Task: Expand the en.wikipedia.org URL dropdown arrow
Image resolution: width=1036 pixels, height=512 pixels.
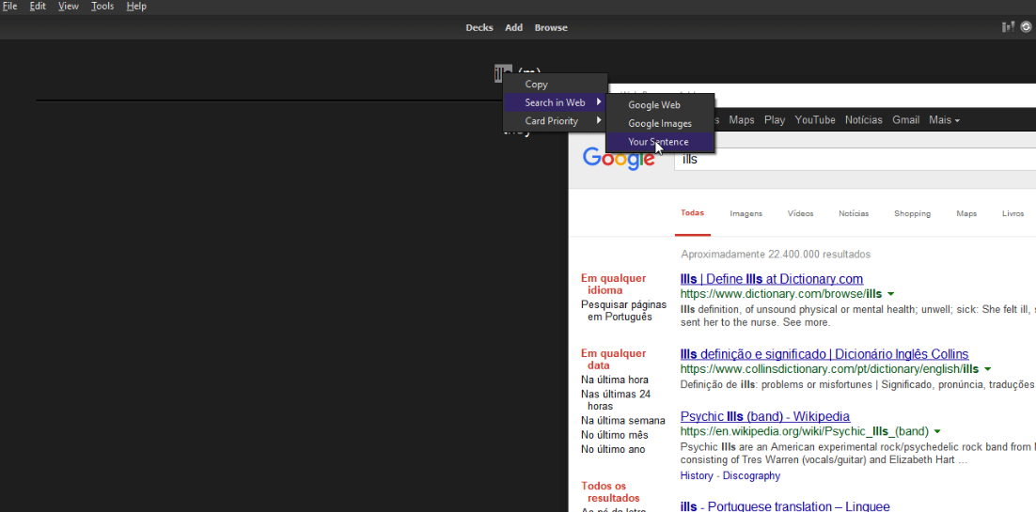Action: tap(937, 431)
